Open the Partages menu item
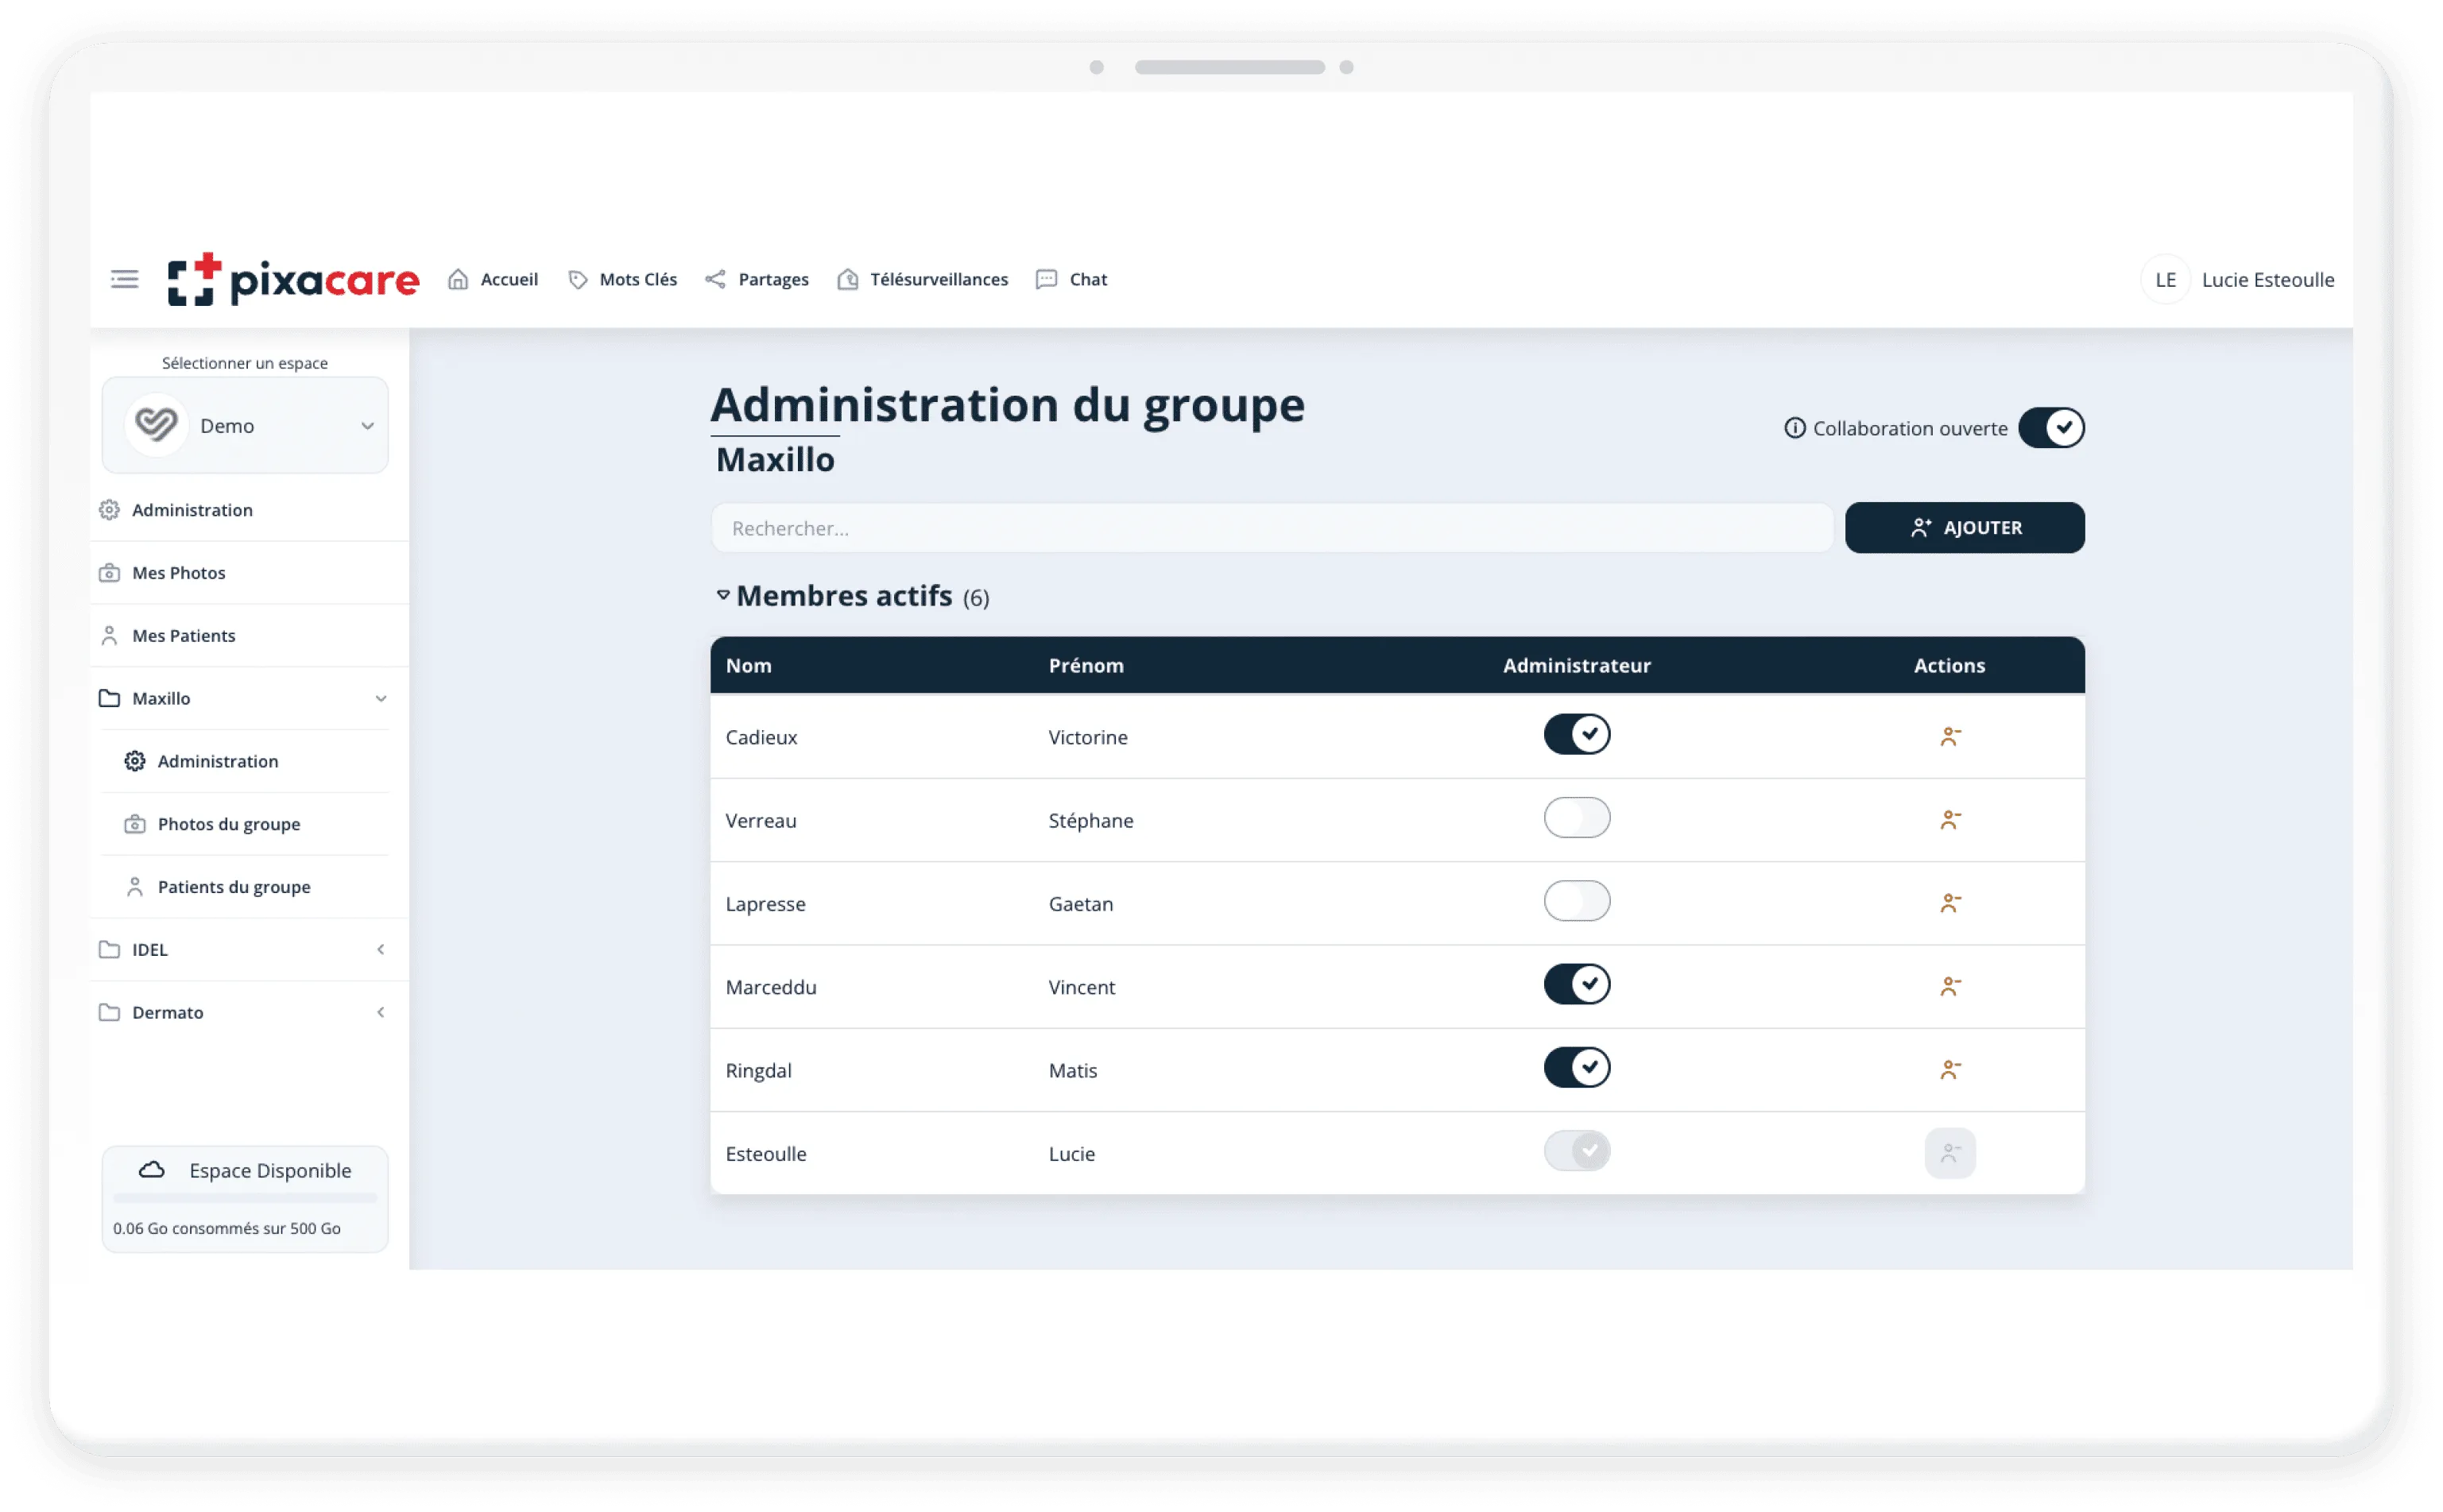The width and height of the screenshot is (2443, 1512). point(757,279)
